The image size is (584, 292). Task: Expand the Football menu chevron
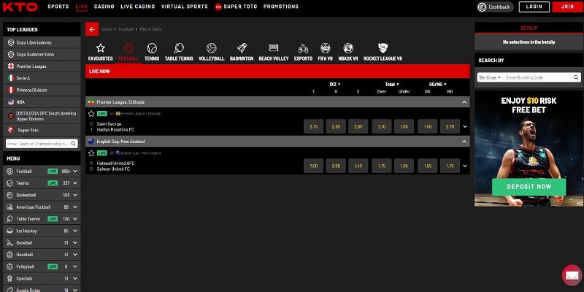pyautogui.click(x=75, y=172)
